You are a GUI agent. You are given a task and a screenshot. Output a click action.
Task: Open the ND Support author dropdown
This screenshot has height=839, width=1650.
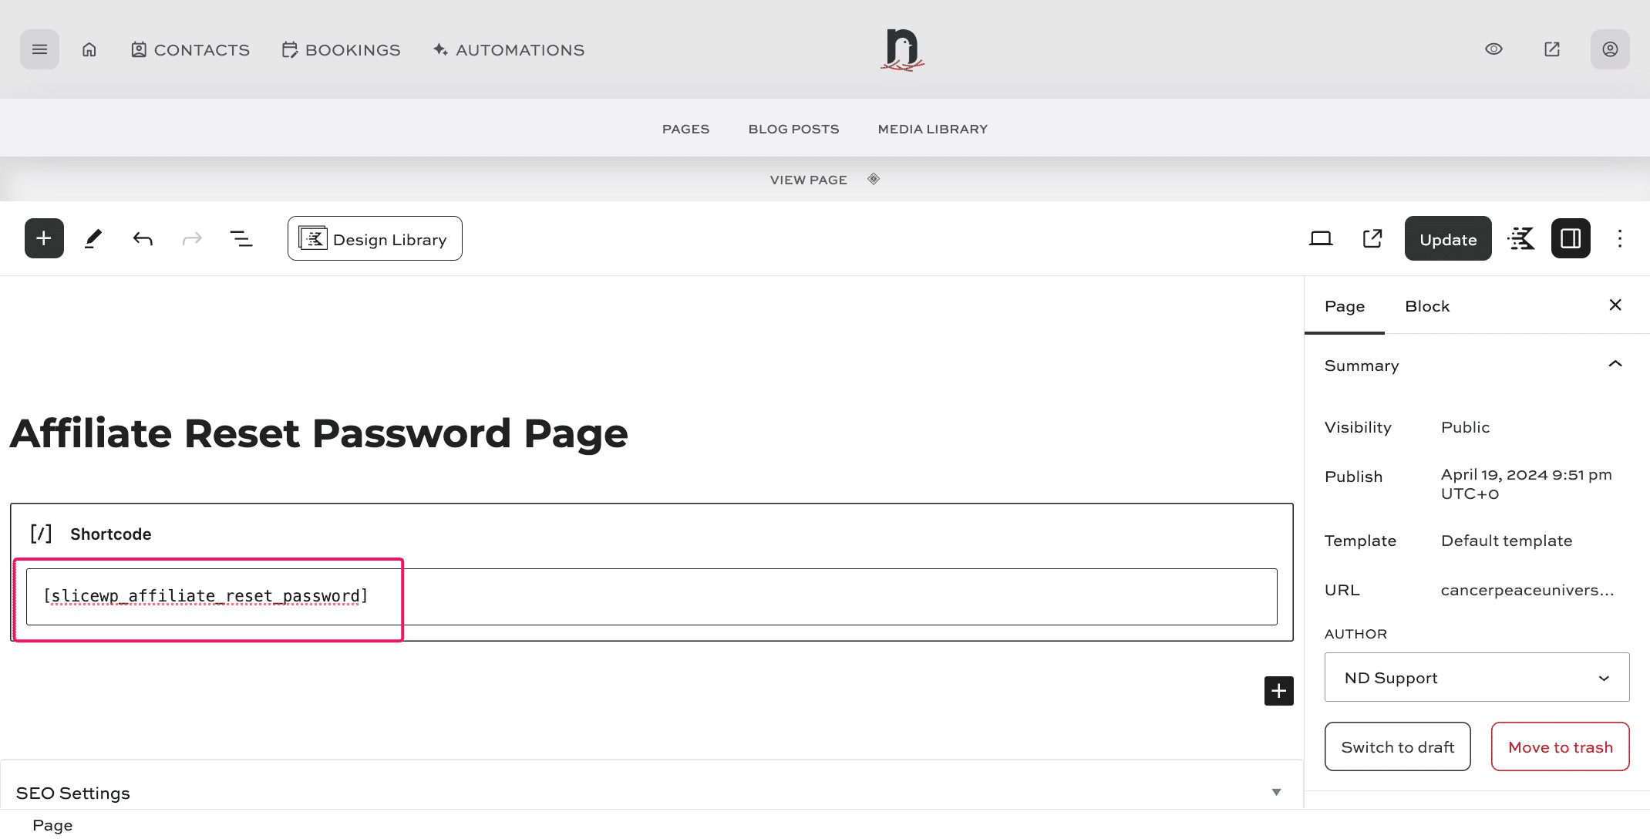[x=1476, y=677]
